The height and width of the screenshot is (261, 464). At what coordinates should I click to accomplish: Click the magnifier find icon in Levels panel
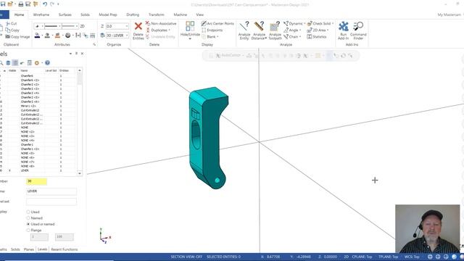click(1, 63)
